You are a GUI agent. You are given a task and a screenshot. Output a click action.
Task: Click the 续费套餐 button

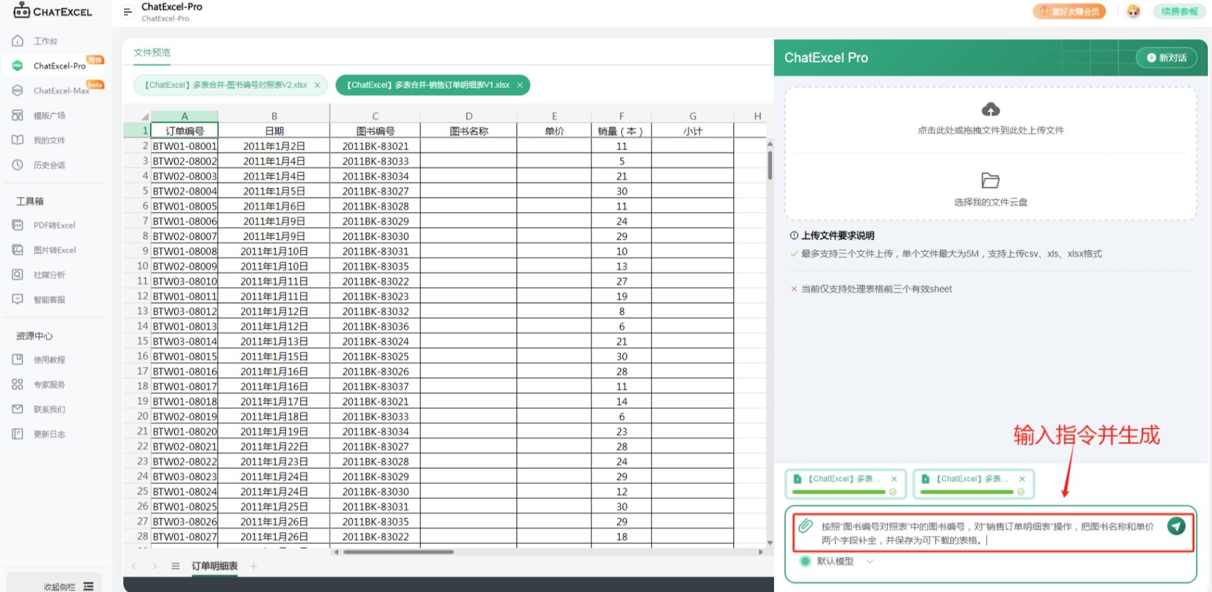pos(1179,12)
